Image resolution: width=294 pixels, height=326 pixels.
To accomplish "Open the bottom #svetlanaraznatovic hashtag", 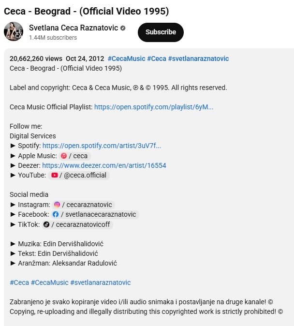I will 101,282.
